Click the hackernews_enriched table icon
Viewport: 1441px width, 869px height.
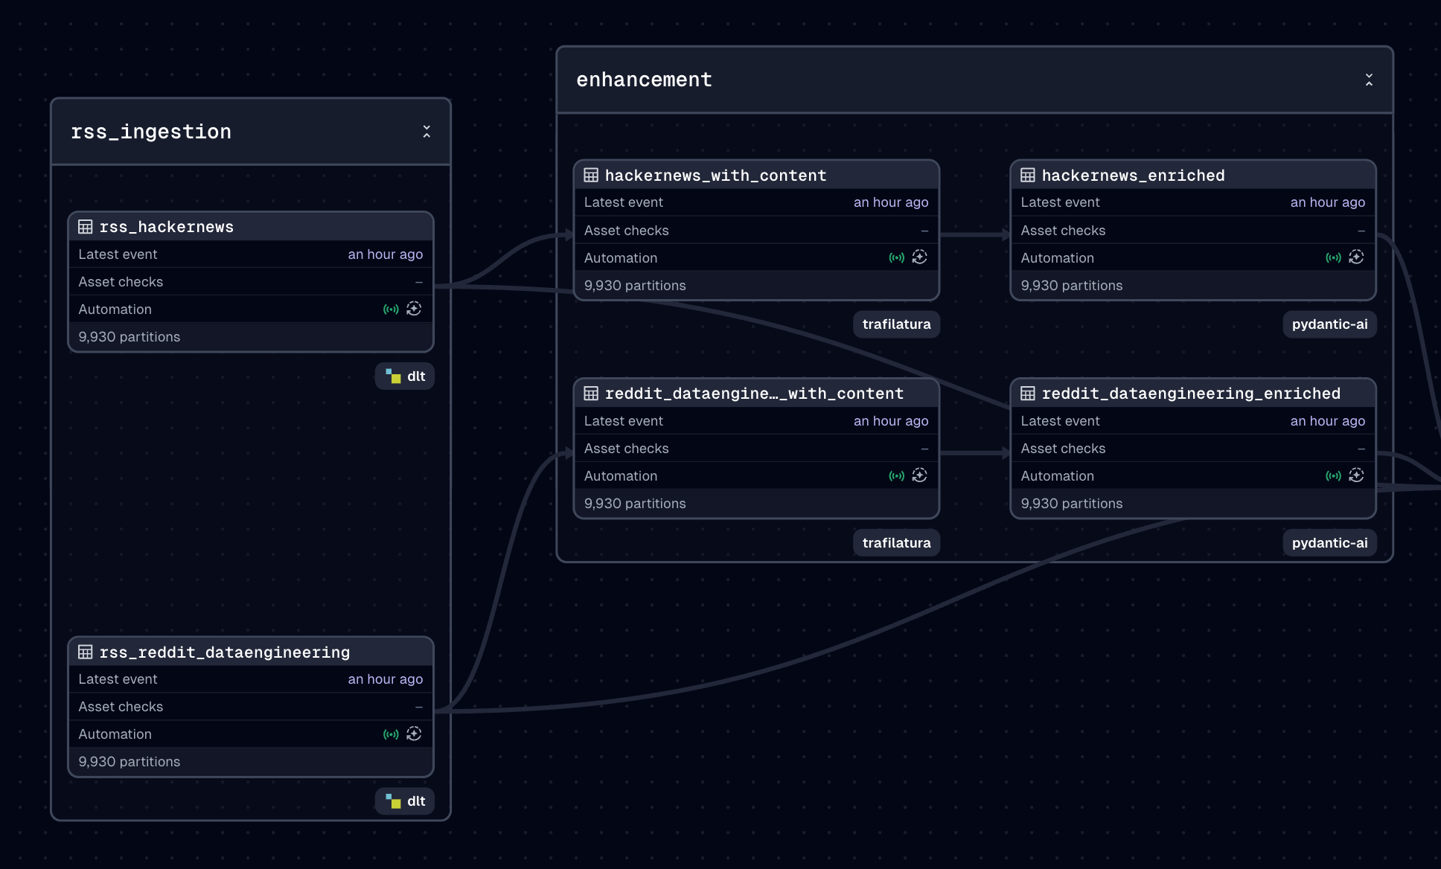pyautogui.click(x=1027, y=176)
